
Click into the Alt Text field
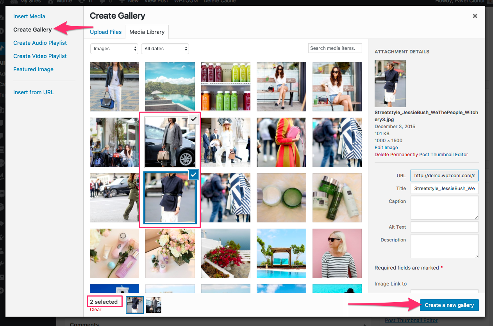[444, 227]
